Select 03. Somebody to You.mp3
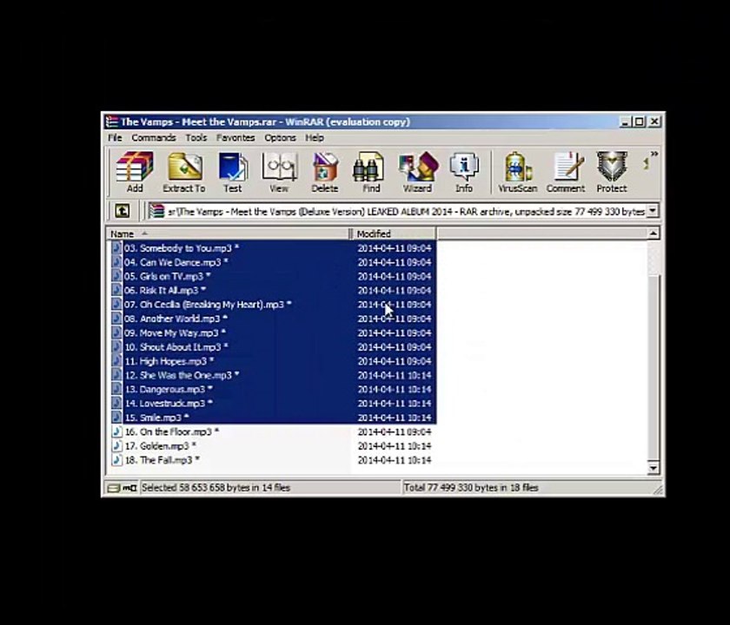Screen dimensions: 730x625 (x=273, y=248)
